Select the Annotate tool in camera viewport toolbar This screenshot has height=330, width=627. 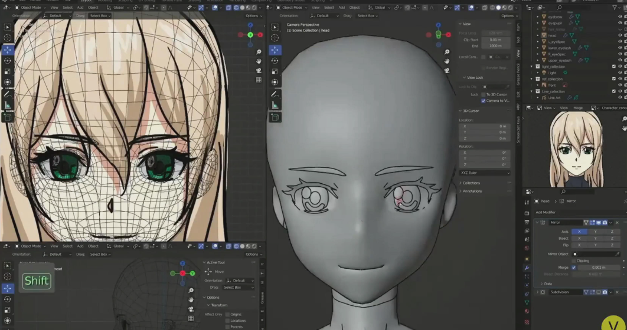pos(275,94)
